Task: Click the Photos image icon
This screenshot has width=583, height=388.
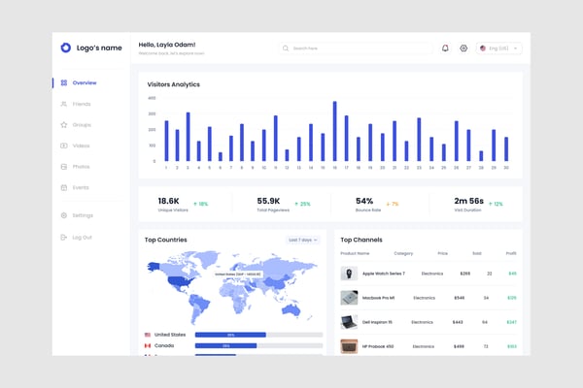Action: click(64, 167)
